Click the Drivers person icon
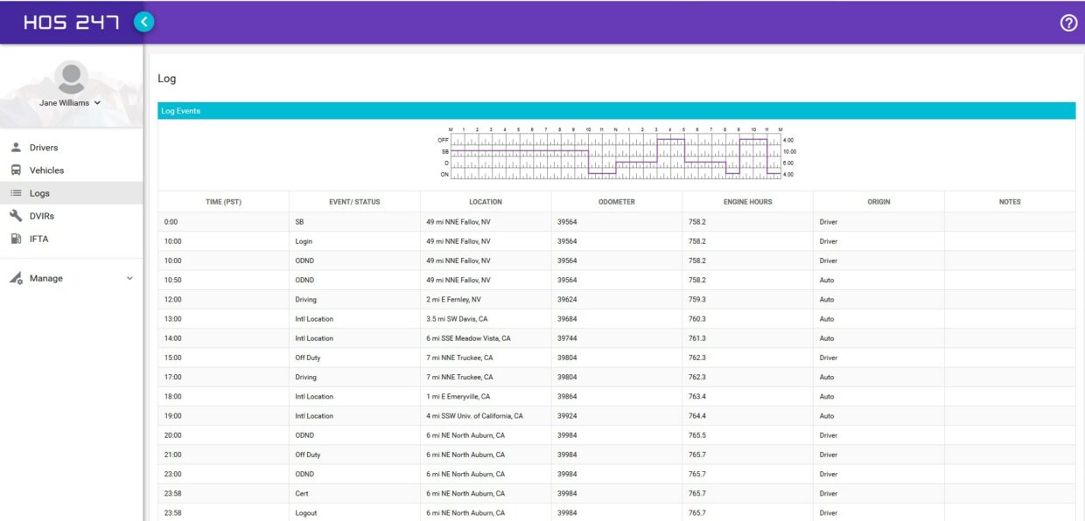 (x=15, y=147)
